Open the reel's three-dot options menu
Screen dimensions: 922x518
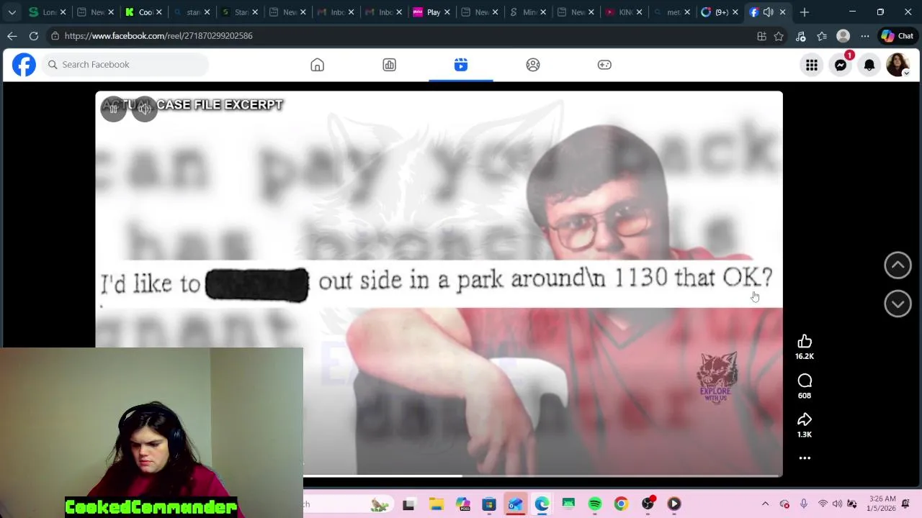805,458
